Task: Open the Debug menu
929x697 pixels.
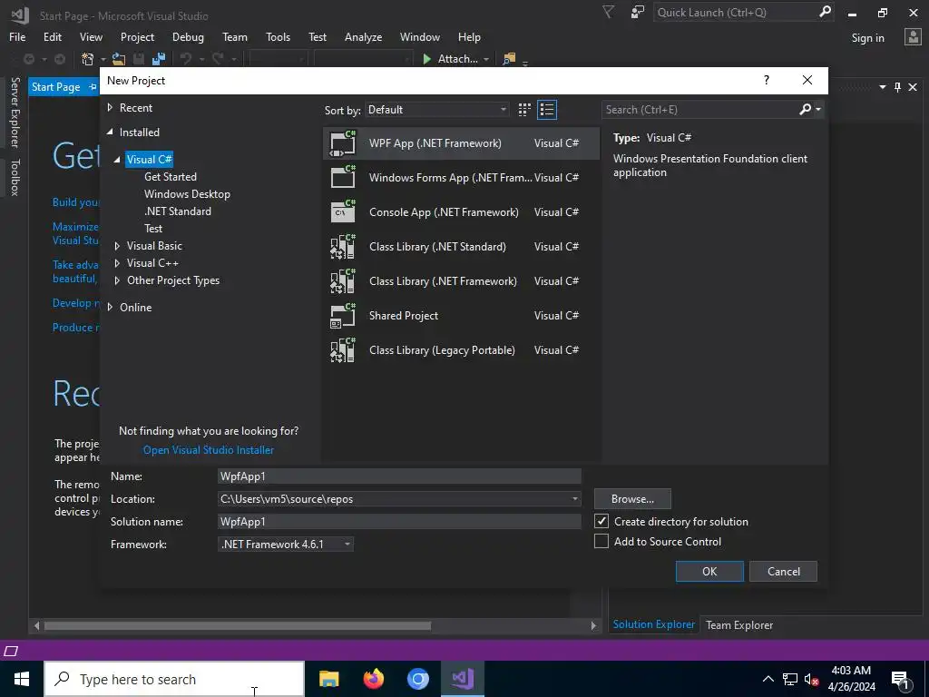Action: (188, 36)
